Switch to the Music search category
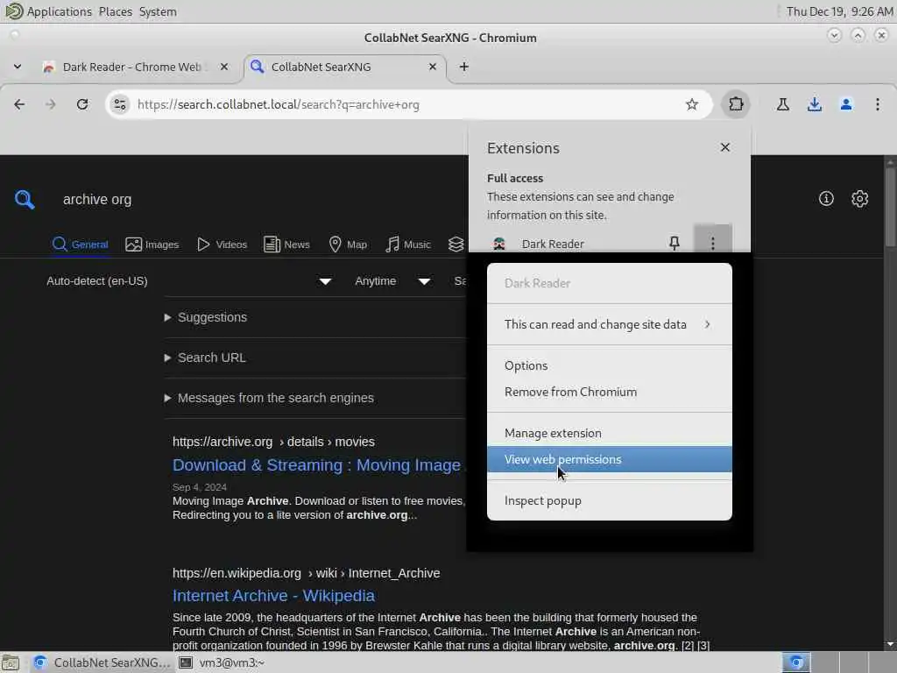This screenshot has height=673, width=897. (x=408, y=244)
